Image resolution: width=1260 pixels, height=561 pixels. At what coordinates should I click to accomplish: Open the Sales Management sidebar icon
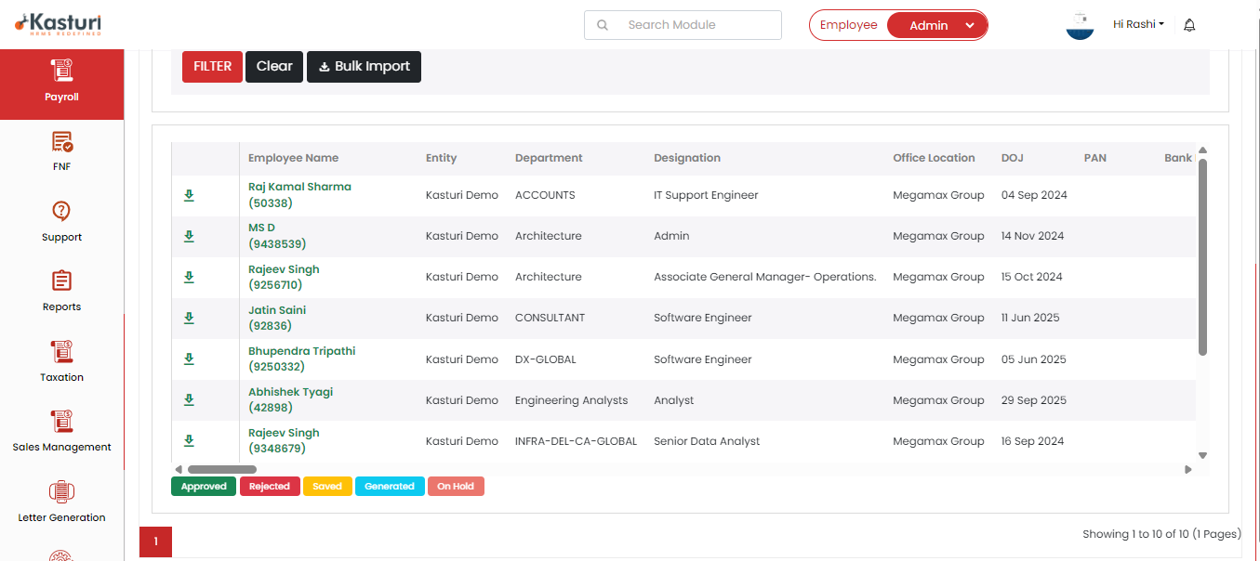[x=61, y=422]
